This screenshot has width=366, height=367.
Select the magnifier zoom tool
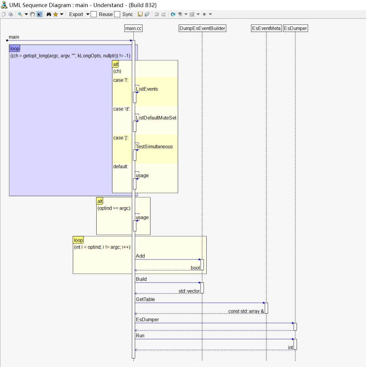point(20,14)
